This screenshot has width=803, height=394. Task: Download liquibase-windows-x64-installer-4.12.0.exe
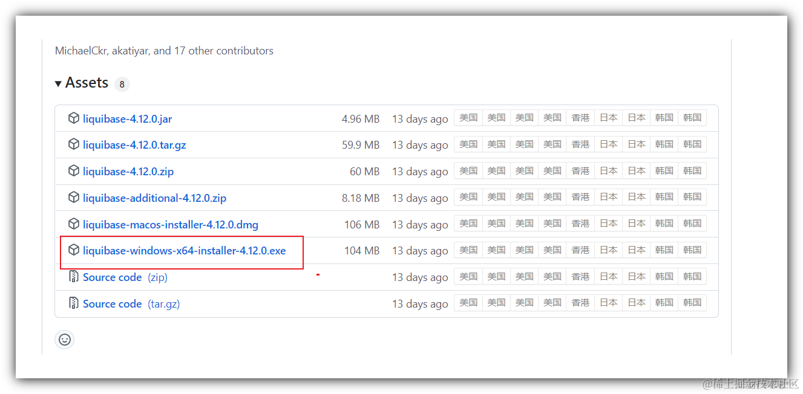(184, 251)
